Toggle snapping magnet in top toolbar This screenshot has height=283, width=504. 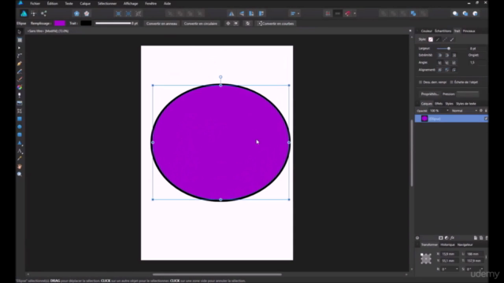coord(348,13)
